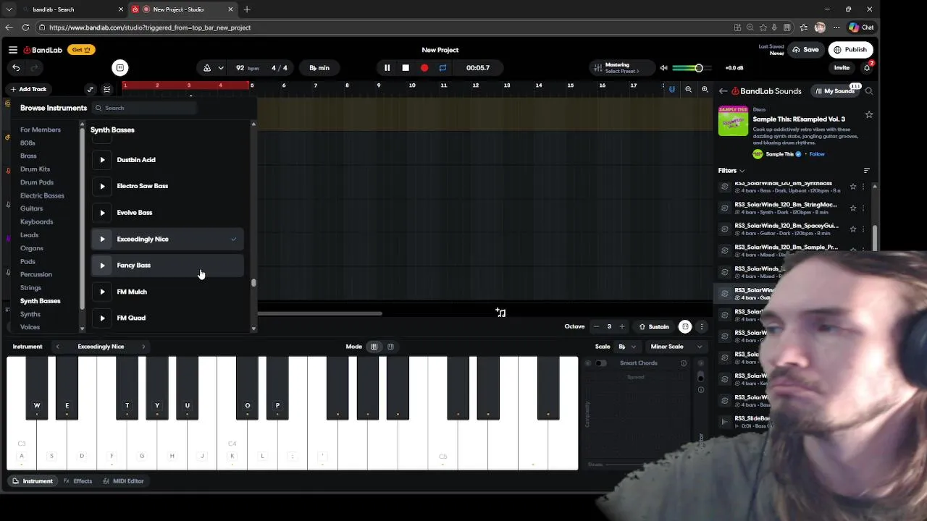The width and height of the screenshot is (927, 521).
Task: Select the Leads category
Action: [29, 235]
